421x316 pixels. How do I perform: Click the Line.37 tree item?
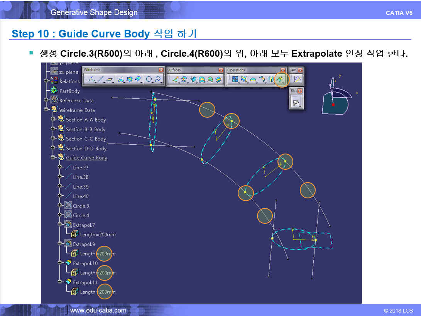[81, 167]
